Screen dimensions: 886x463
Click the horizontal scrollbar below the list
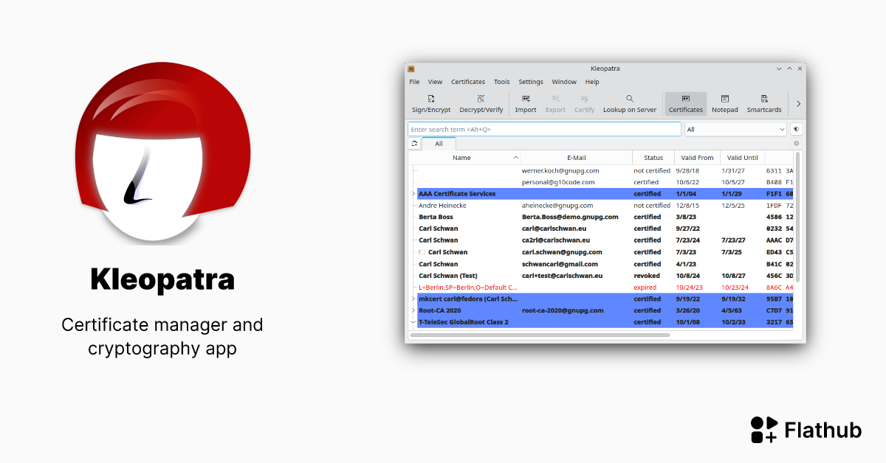[540, 335]
